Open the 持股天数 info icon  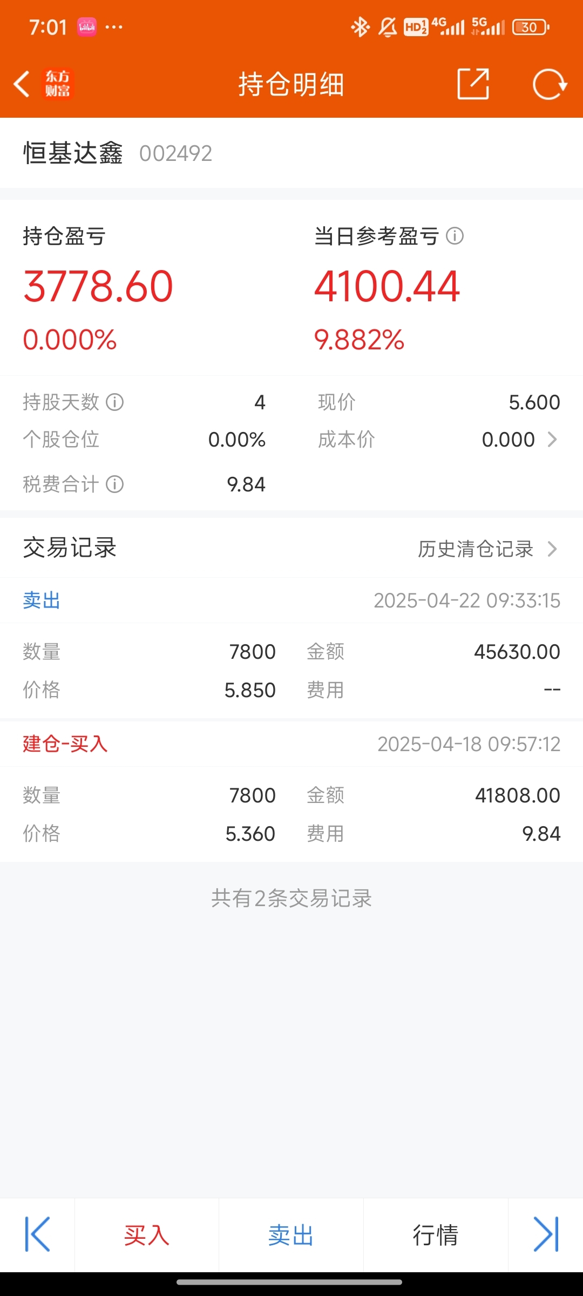pos(114,402)
